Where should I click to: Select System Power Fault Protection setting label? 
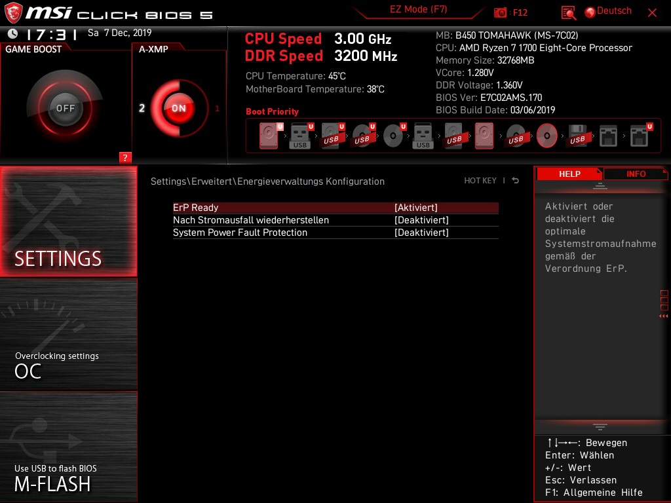[x=240, y=233]
